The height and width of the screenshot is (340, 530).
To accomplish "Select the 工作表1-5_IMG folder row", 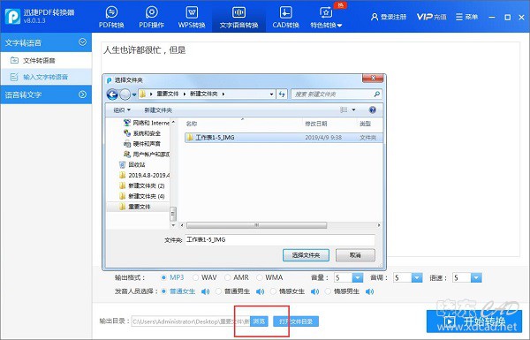I will 284,138.
